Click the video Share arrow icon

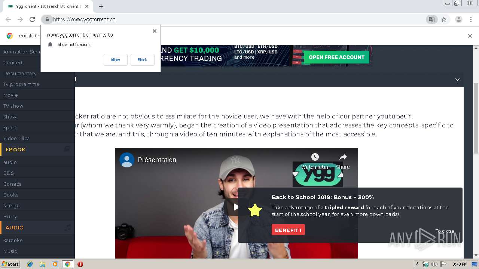pyautogui.click(x=343, y=157)
